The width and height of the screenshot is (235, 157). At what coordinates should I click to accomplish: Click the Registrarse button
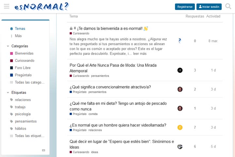coord(185,7)
